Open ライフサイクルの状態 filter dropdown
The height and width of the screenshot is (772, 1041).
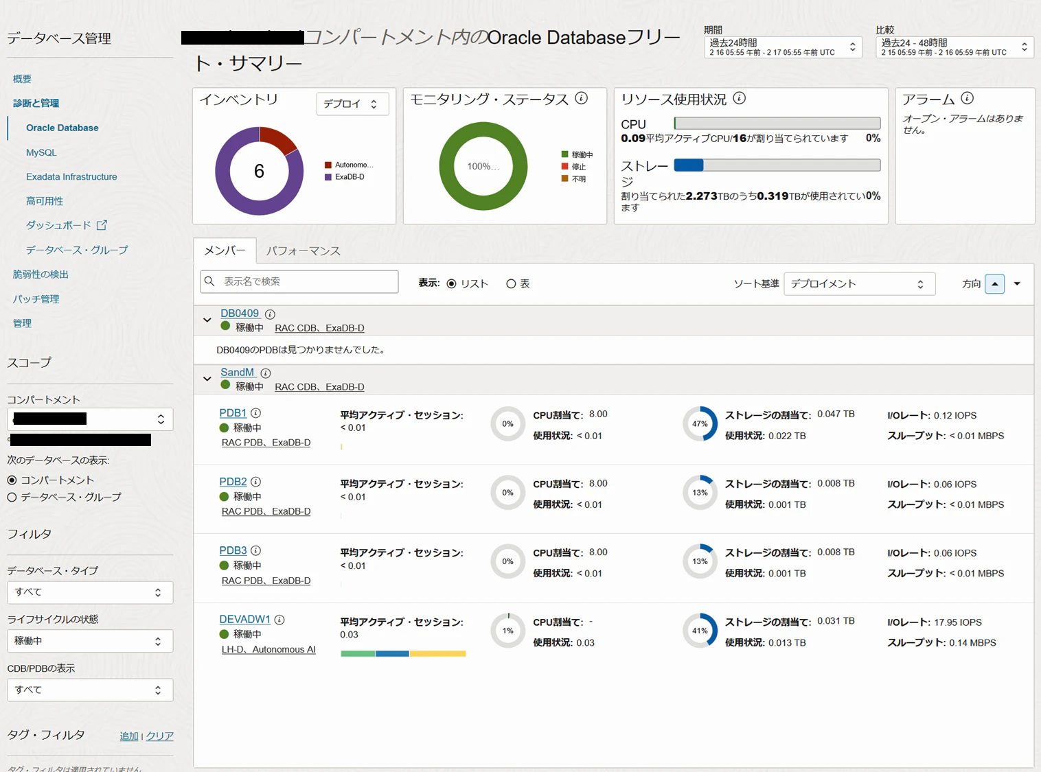coord(90,641)
